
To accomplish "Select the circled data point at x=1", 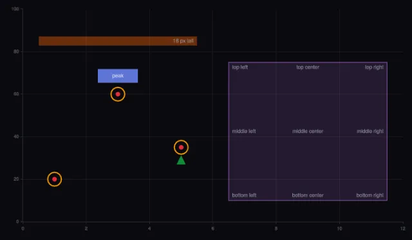I will tap(54, 180).
